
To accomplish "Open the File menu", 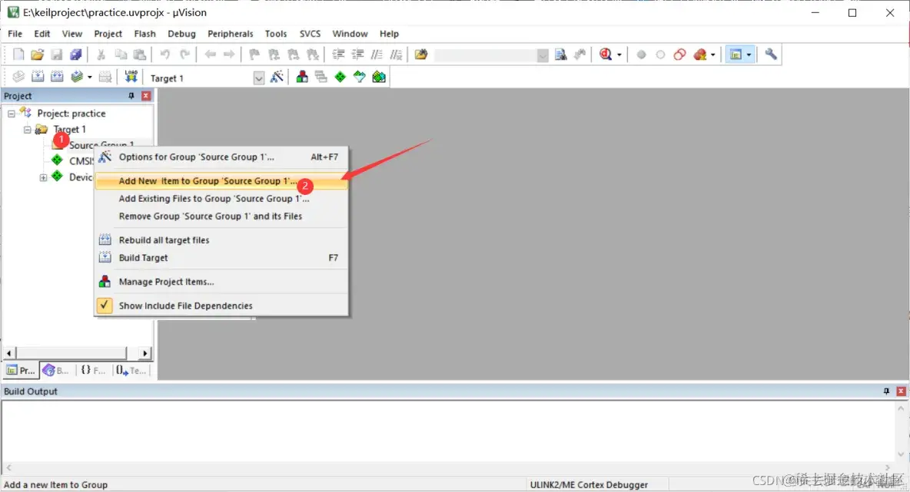I will click(x=15, y=34).
